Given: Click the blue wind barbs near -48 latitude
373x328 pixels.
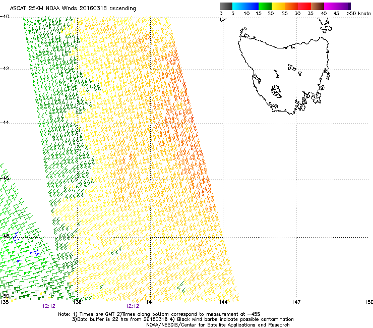Looking at the screenshot, I should pos(16,237).
